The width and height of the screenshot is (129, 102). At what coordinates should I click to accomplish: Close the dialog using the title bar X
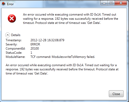(x=121, y=3)
